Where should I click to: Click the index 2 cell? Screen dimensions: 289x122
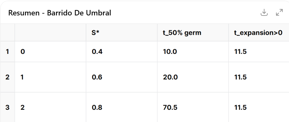tap(23, 107)
